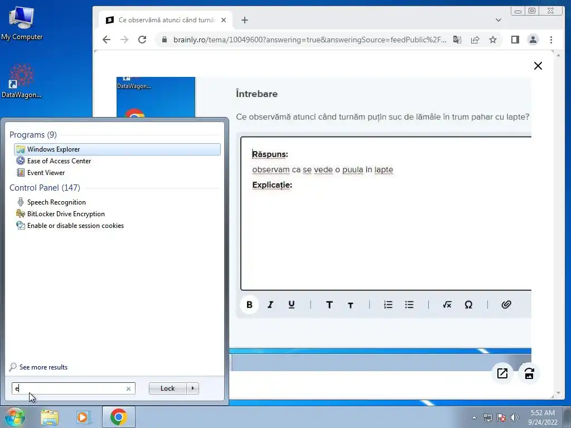Toggle underline formatting in answer editor
This screenshot has height=428, width=571.
click(291, 305)
